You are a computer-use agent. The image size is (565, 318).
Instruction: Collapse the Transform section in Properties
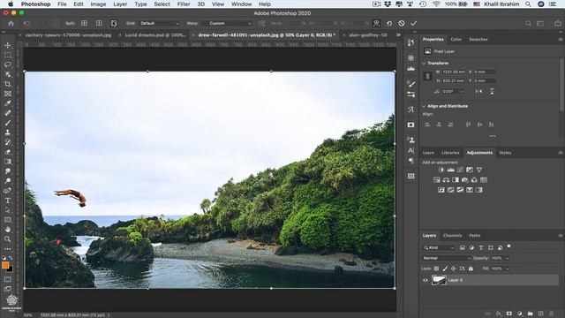(424, 63)
